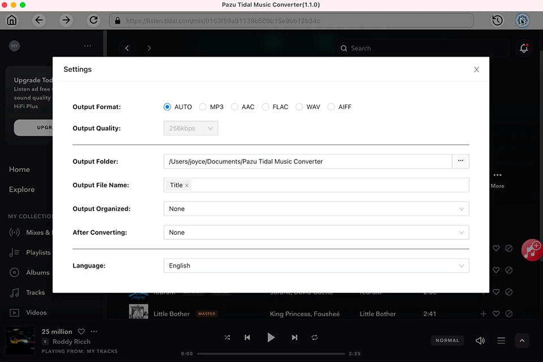This screenshot has height=362, width=543.
Task: Click the Output Folder path field
Action: pyautogui.click(x=308, y=161)
